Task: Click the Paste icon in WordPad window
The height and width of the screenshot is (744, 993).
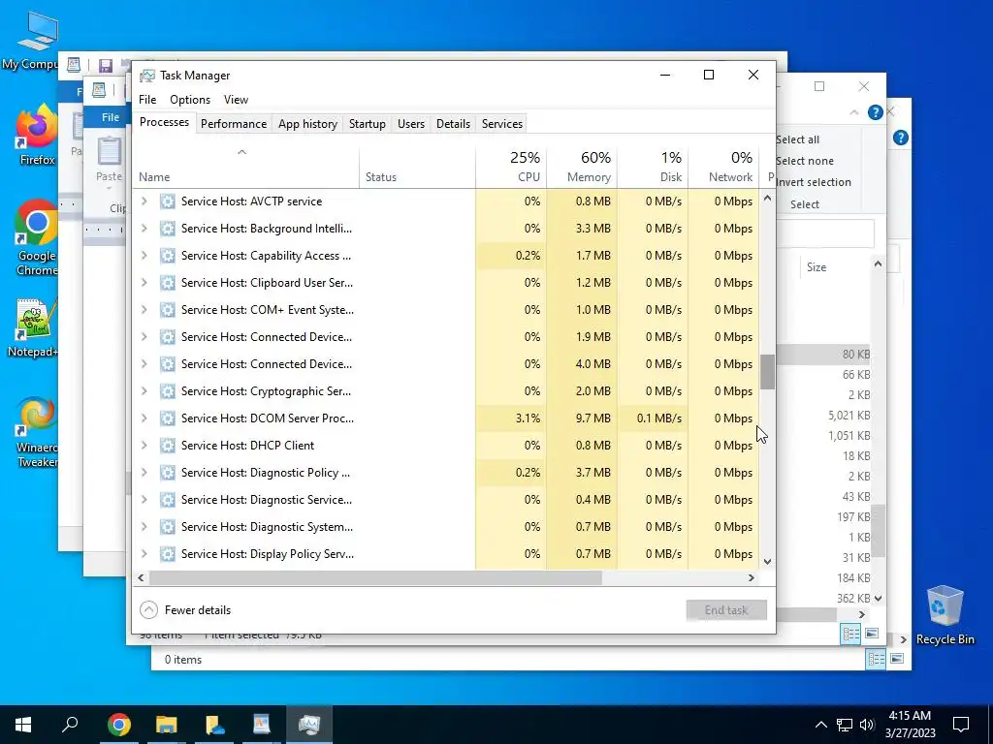Action: (109, 152)
